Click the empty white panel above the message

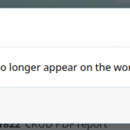point(65,27)
